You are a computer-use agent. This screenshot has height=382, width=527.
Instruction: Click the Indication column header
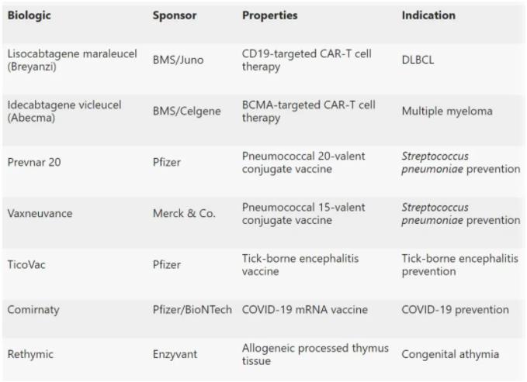point(428,15)
